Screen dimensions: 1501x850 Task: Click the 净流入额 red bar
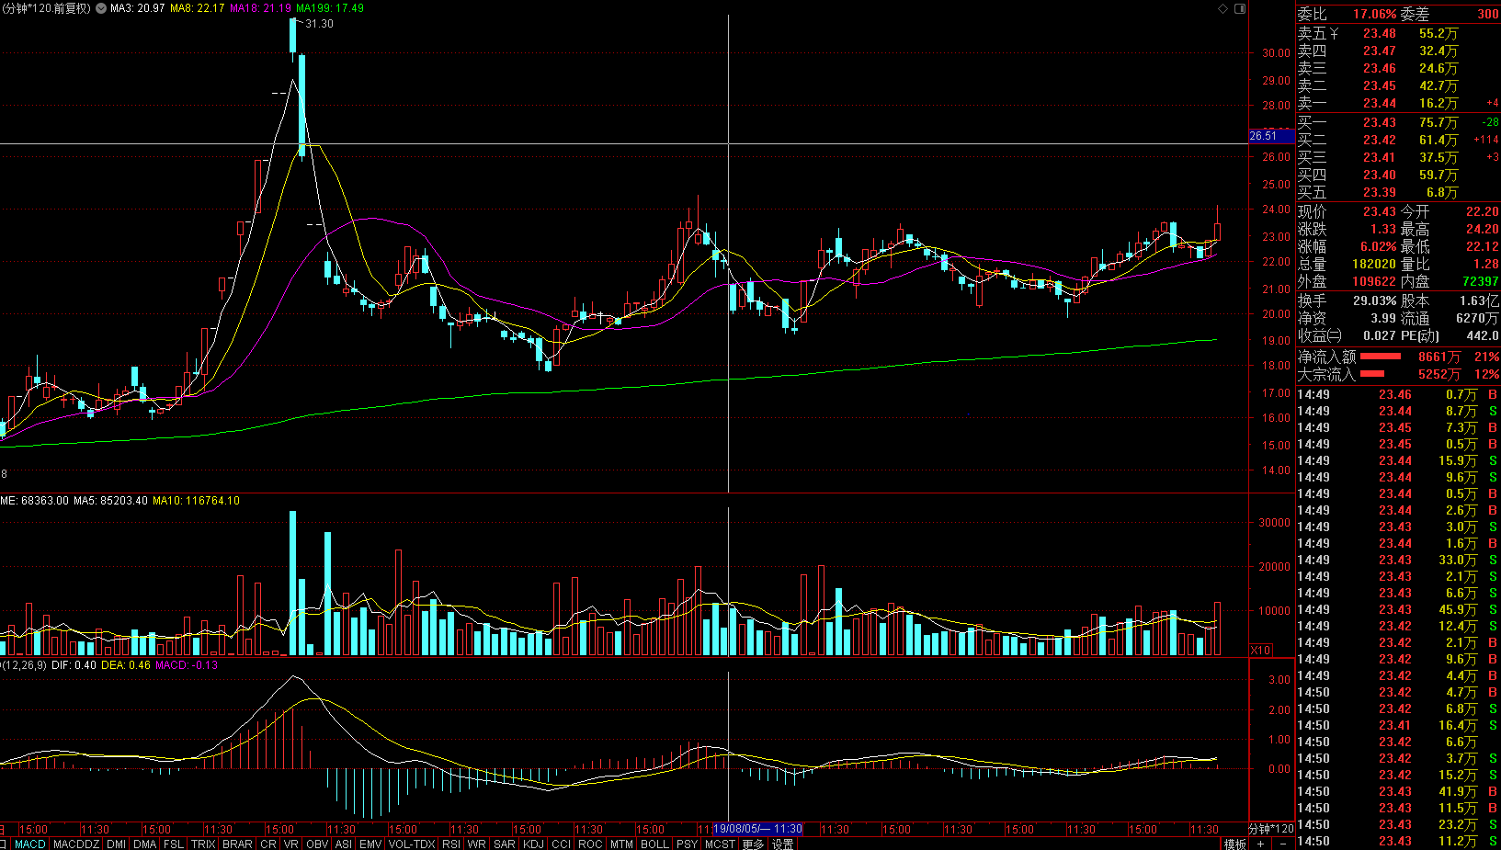[x=1381, y=357]
